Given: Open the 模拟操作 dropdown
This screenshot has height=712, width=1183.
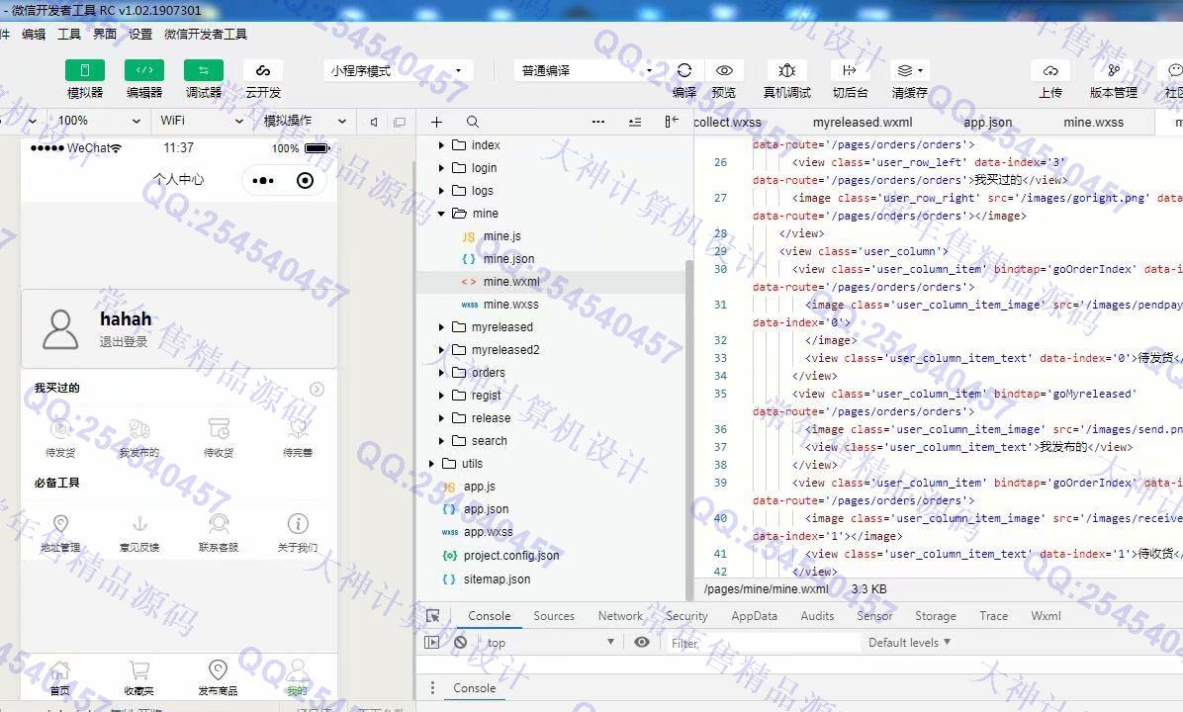Looking at the screenshot, I should click(x=304, y=121).
